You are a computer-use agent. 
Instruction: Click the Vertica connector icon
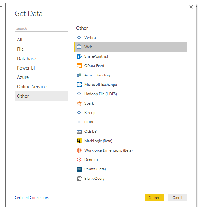click(79, 38)
